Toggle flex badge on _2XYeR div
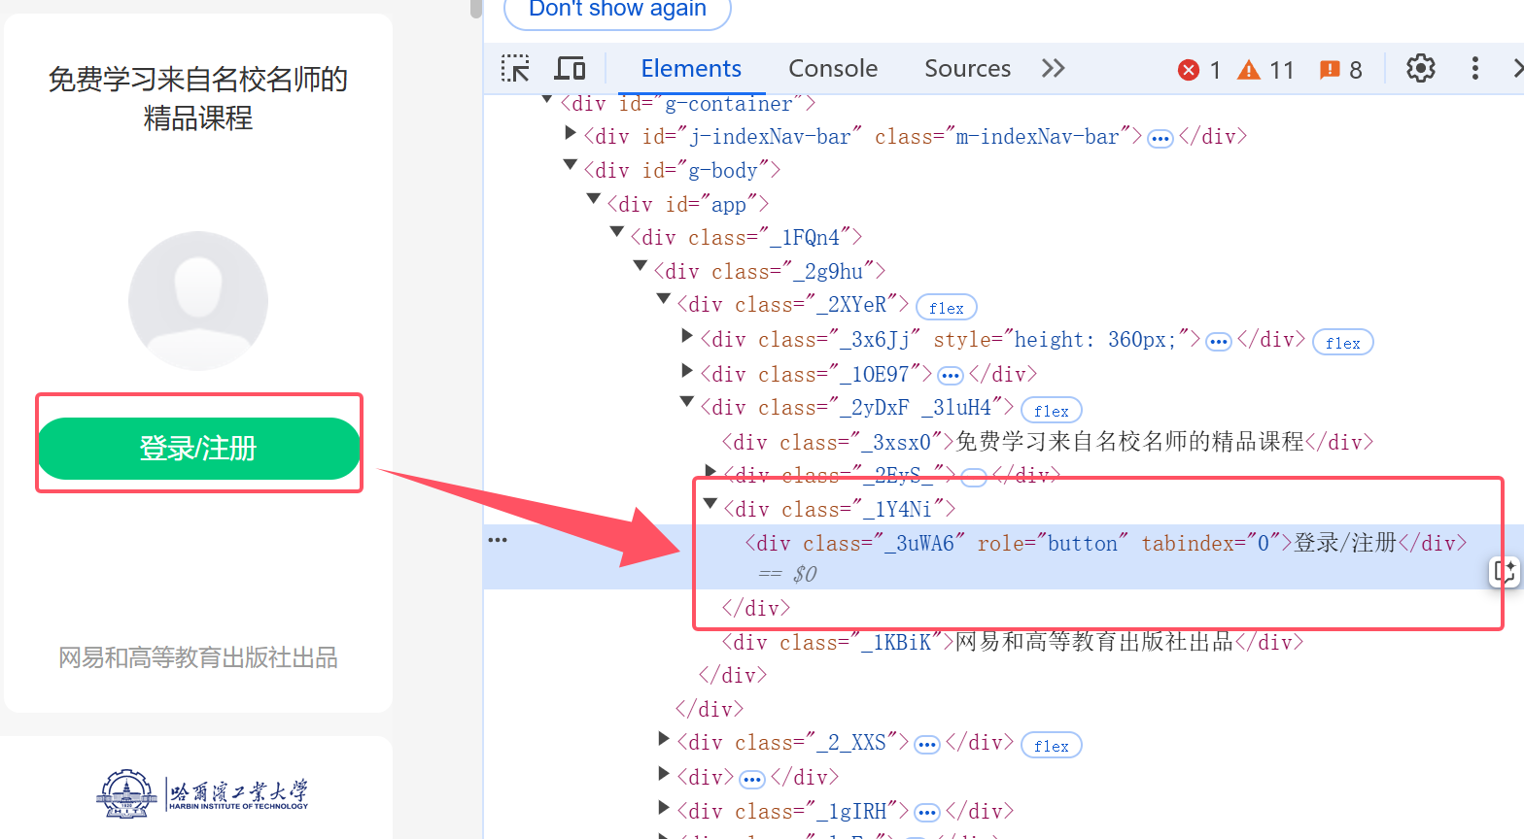The height and width of the screenshot is (839, 1524). click(947, 308)
